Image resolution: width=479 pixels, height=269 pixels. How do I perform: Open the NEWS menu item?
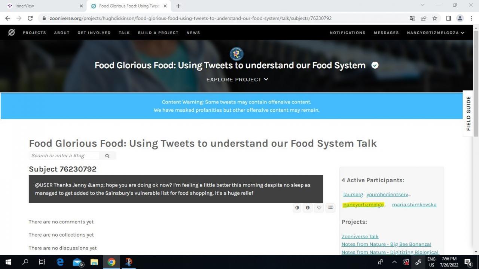point(193,33)
